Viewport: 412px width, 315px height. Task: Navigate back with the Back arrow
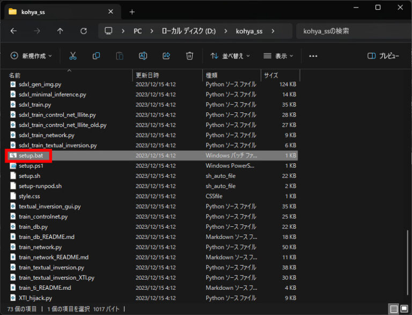pos(13,31)
